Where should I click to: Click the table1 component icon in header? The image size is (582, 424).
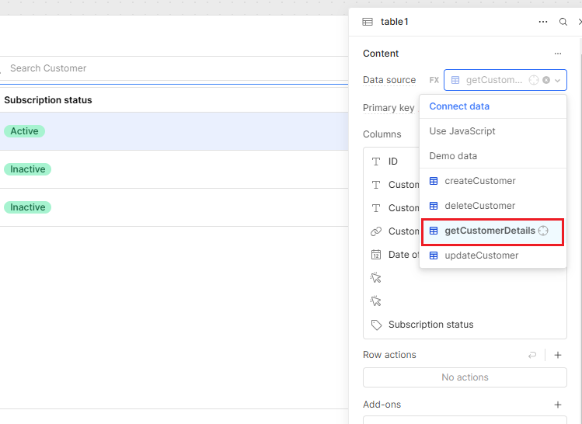pyautogui.click(x=368, y=22)
